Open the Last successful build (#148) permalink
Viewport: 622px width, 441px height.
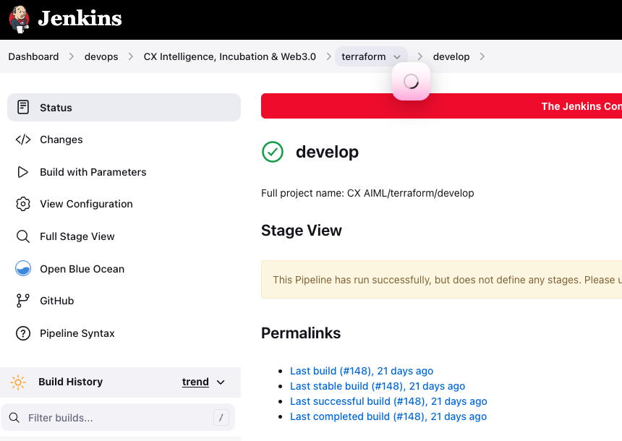(x=388, y=401)
